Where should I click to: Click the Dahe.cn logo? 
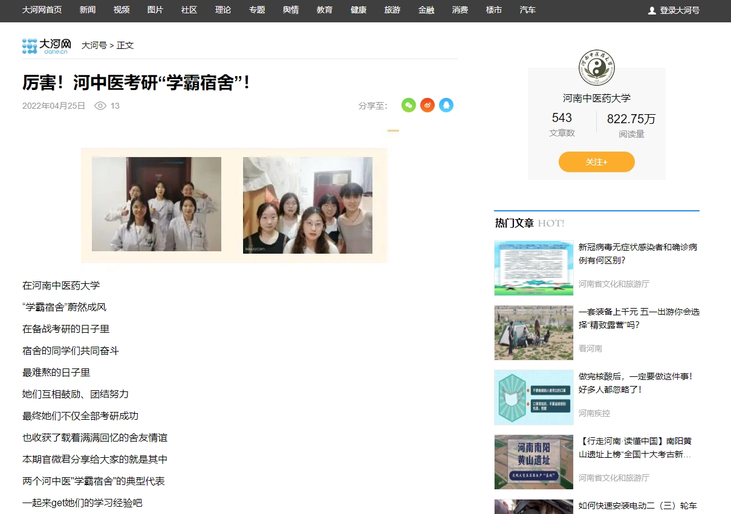pos(47,45)
